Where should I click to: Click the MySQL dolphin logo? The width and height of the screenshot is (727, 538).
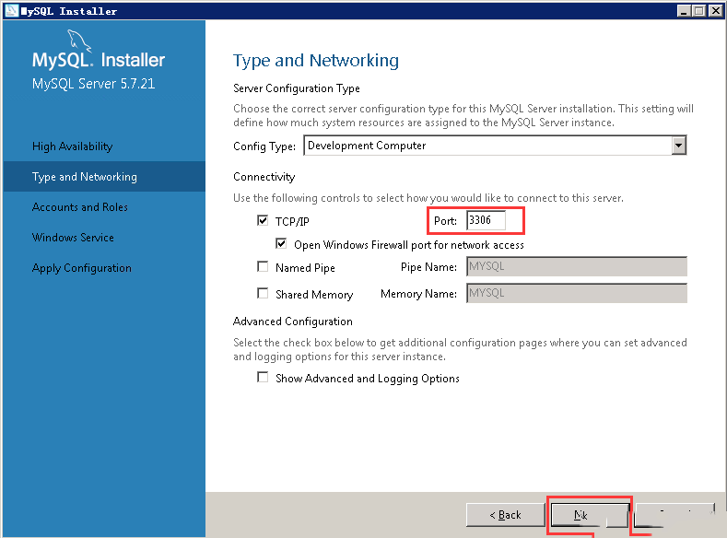(x=79, y=41)
